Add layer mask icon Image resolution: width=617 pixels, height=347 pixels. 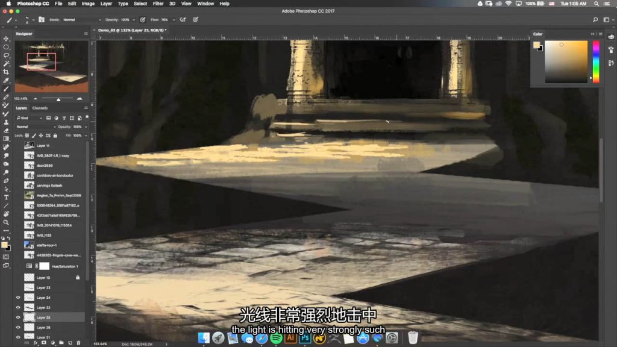(43, 343)
